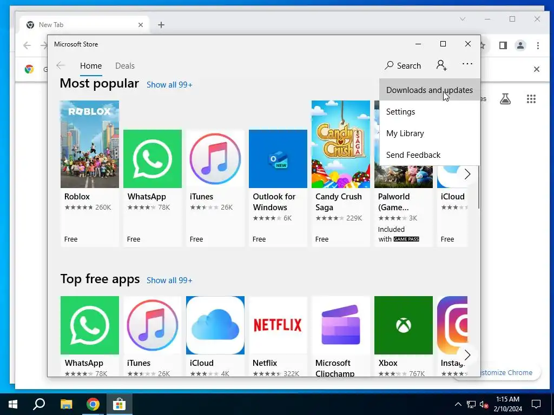Viewport: 554px width, 415px height.
Task: Open File Explorer from taskbar
Action: (66, 404)
